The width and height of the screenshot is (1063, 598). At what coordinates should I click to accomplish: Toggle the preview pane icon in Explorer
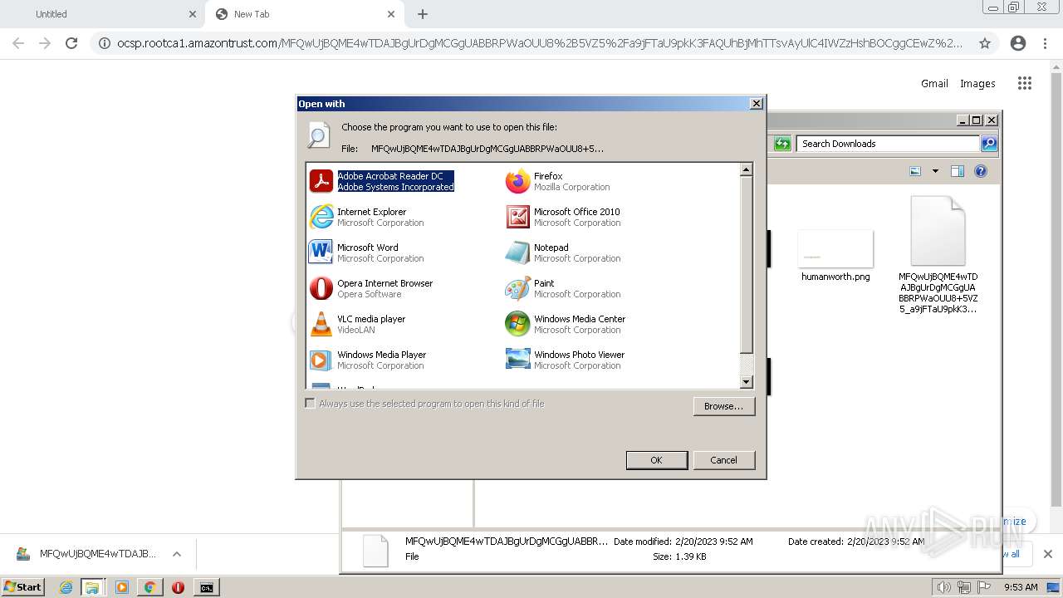957,171
